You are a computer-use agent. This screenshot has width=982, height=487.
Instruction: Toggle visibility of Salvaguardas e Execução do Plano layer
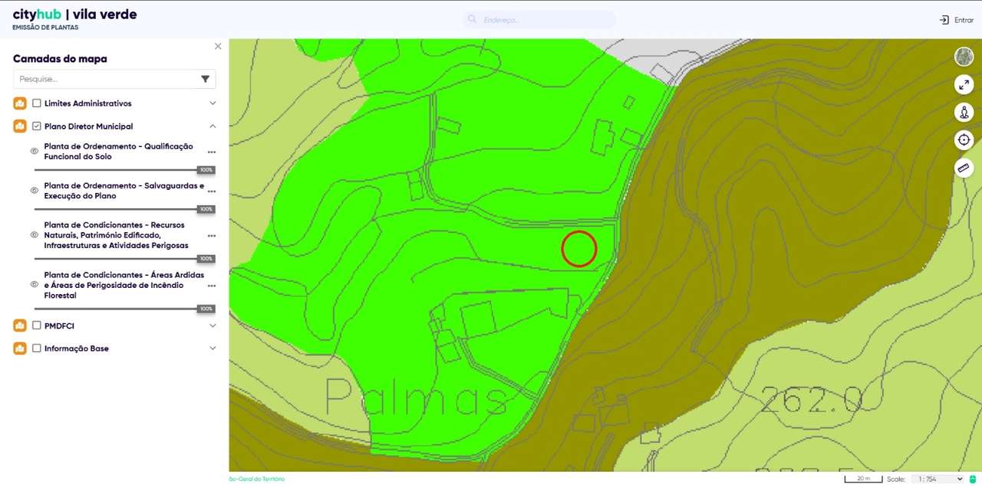[34, 191]
